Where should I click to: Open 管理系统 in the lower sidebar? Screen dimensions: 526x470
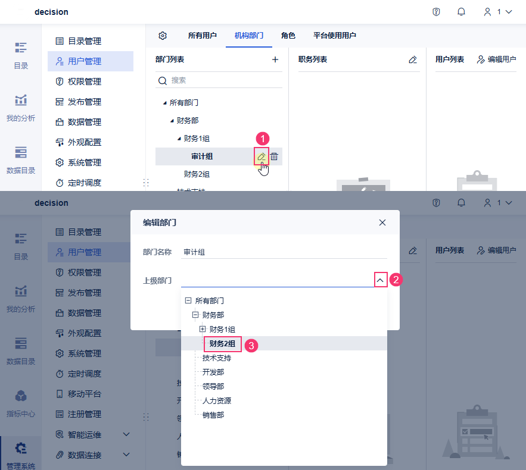point(21,456)
